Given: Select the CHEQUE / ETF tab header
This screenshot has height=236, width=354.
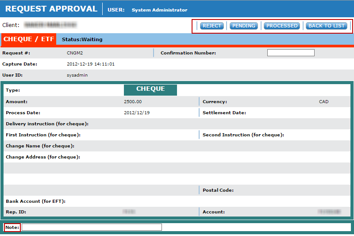Looking at the screenshot, I should pyautogui.click(x=29, y=39).
